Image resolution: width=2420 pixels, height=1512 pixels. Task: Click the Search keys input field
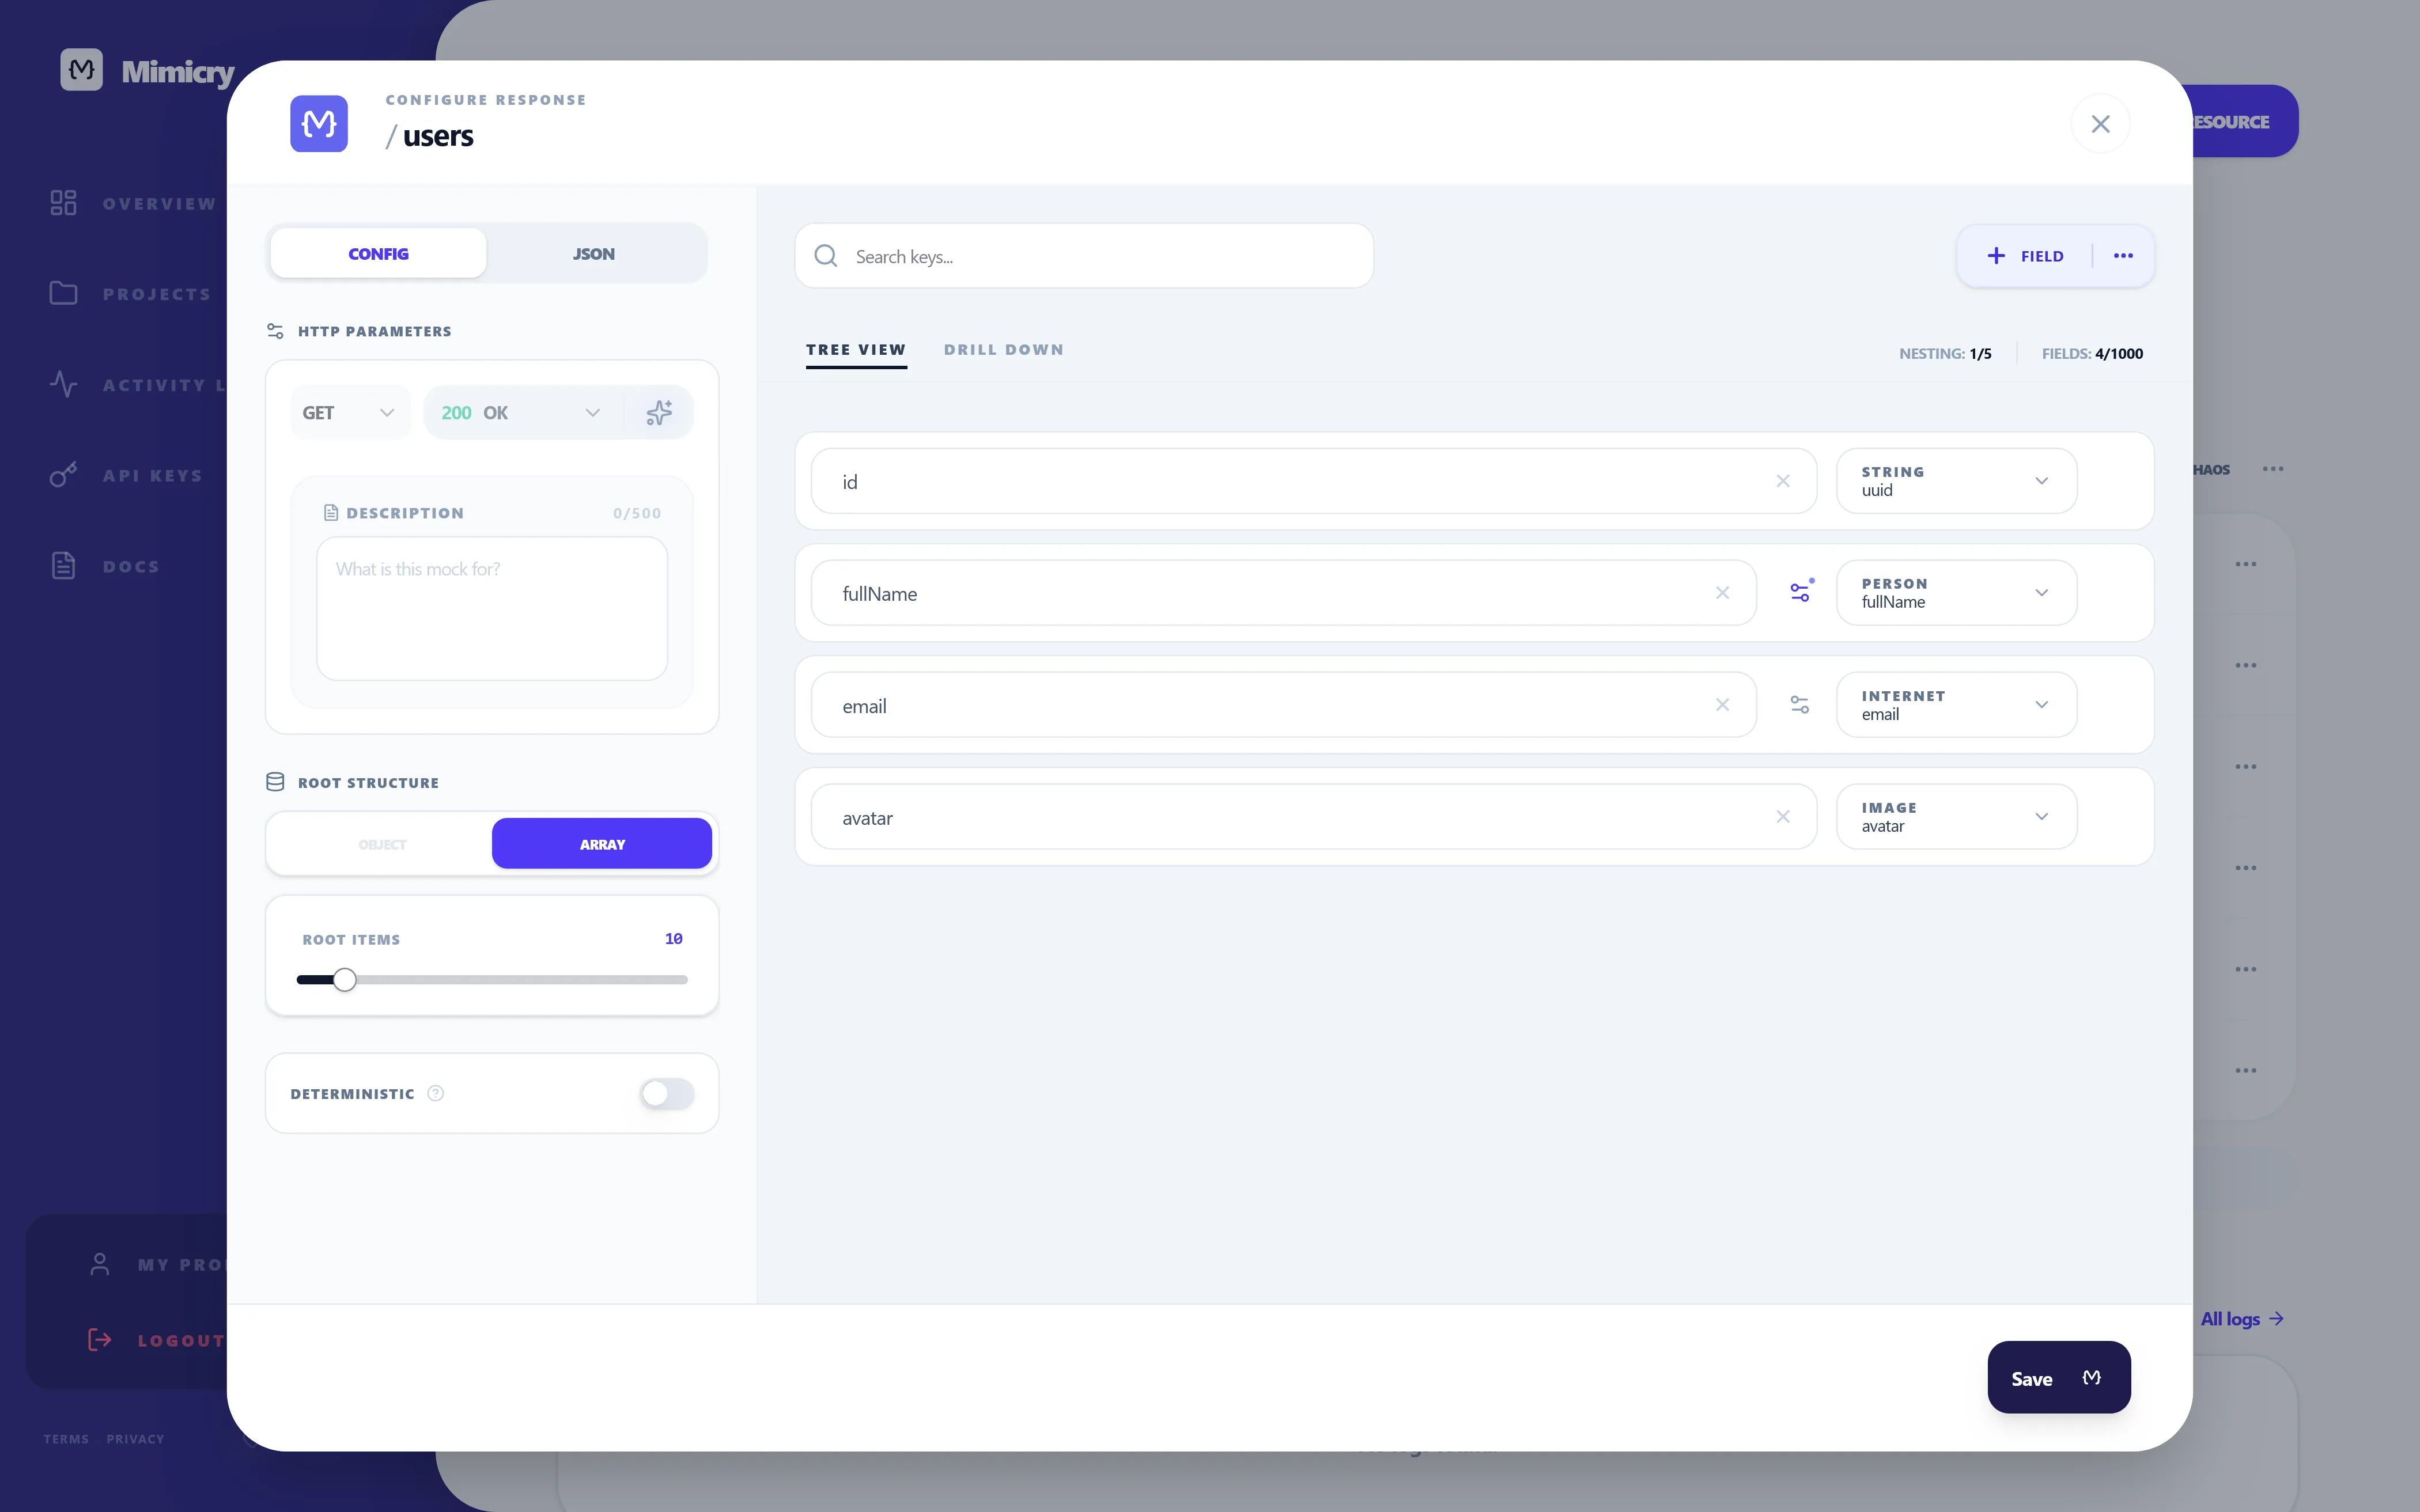click(x=1084, y=256)
